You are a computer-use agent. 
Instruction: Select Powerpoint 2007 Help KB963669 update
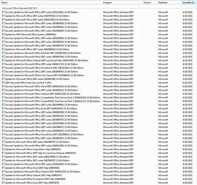35,179
